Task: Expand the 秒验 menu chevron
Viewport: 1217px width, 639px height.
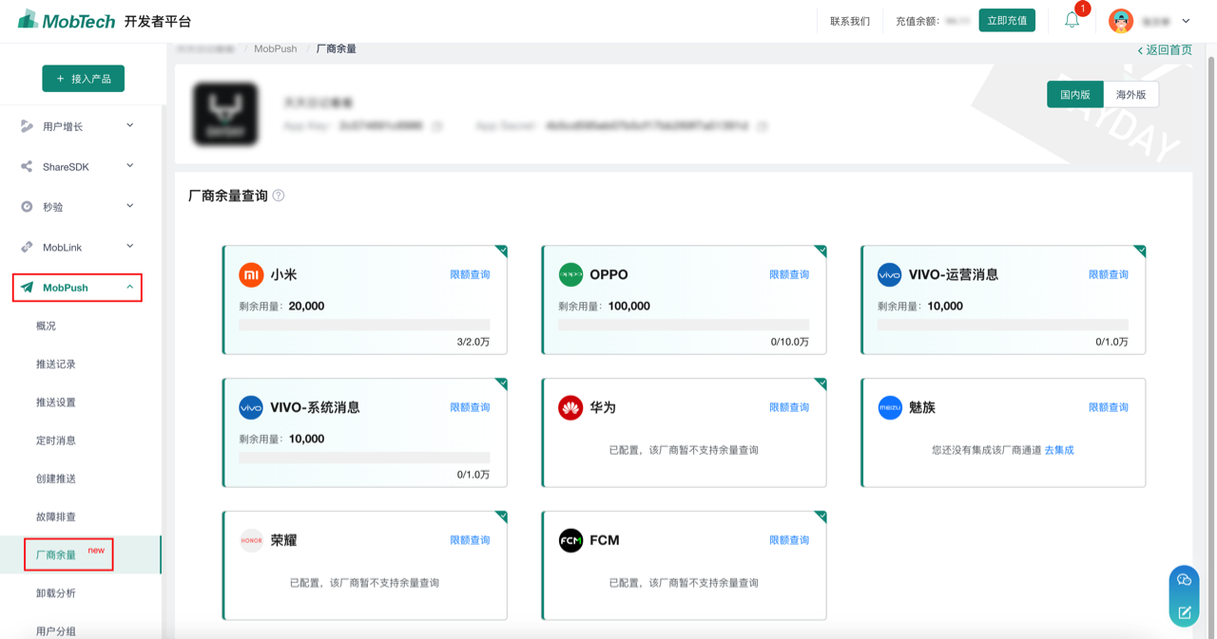Action: click(130, 206)
